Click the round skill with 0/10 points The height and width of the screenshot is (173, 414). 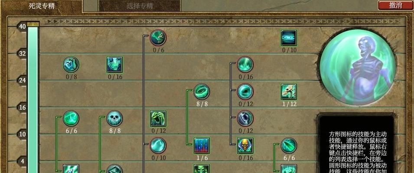[x=158, y=145]
